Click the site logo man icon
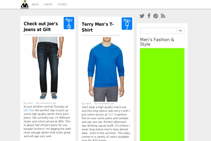The height and width of the screenshot is (141, 211). [x=25, y=5]
